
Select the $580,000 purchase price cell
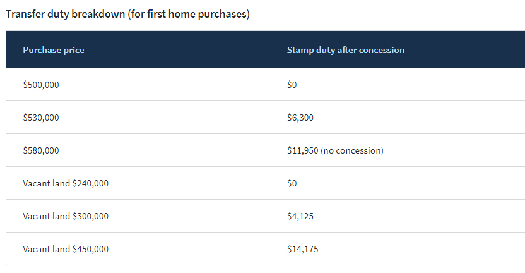pos(40,150)
